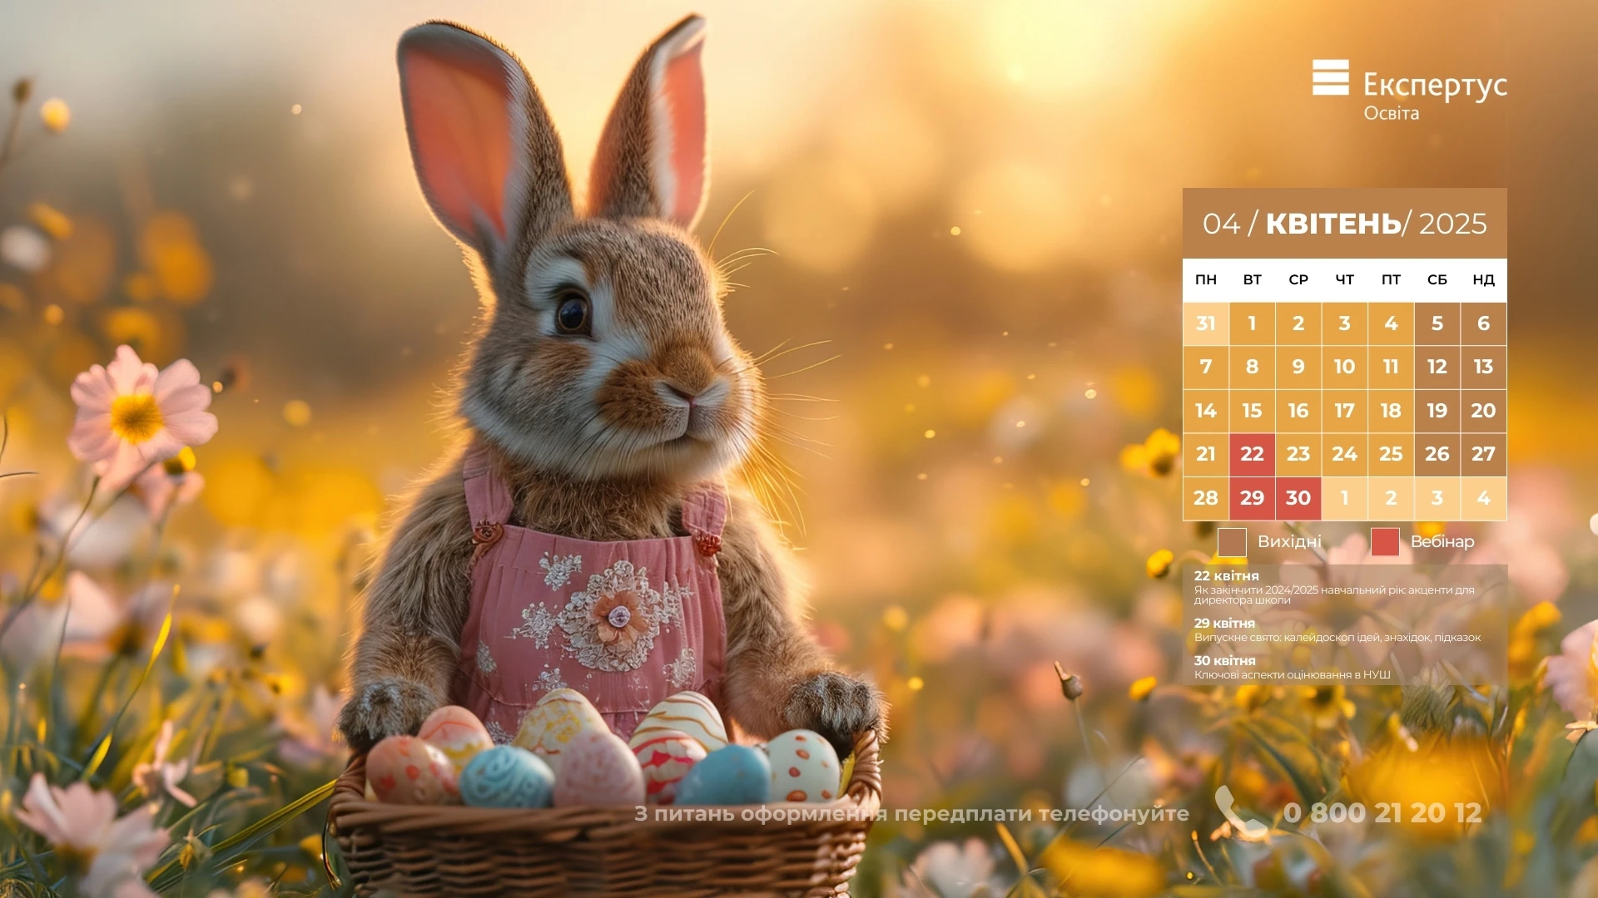Click the КВІТЕНЬ month header
Screen dimensions: 1598x898
click(x=1333, y=224)
